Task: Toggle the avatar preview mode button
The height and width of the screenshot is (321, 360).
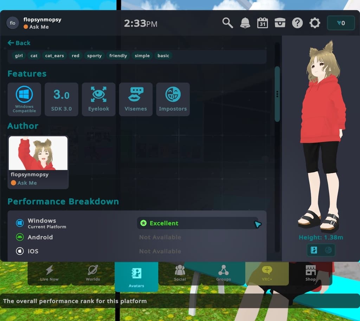Action: point(314,250)
